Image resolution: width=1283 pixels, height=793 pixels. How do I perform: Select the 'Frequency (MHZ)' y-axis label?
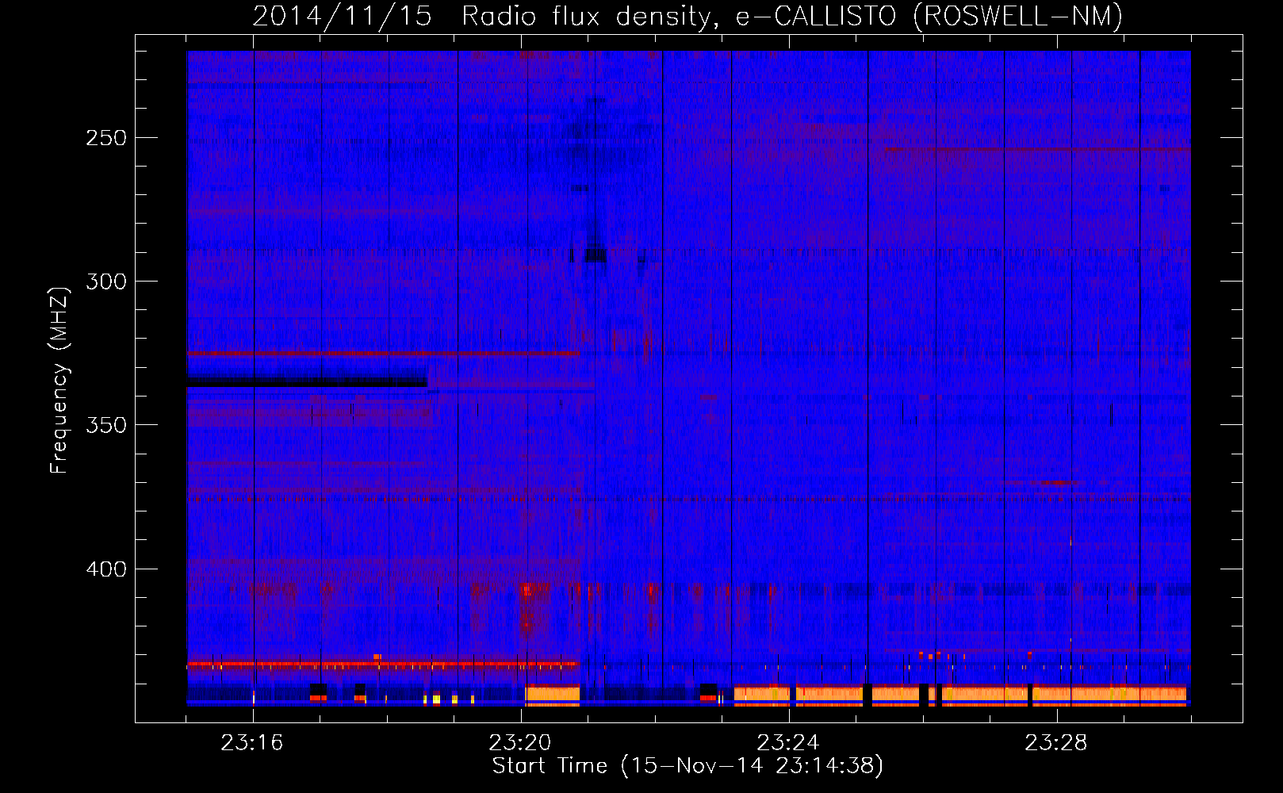pos(59,381)
